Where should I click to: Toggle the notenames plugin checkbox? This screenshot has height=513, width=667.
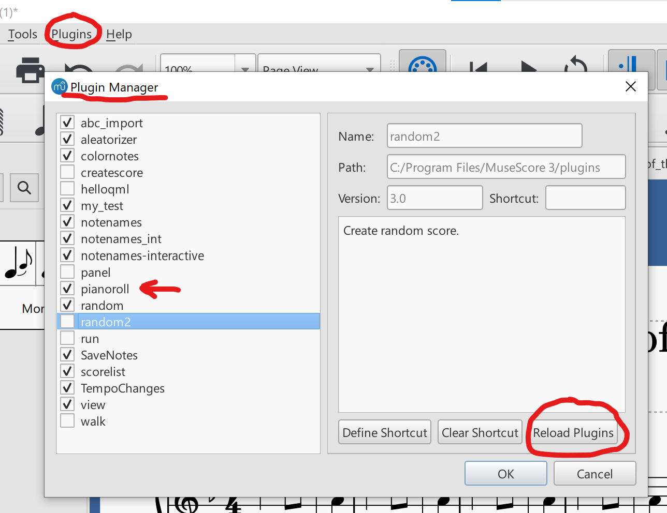(67, 222)
